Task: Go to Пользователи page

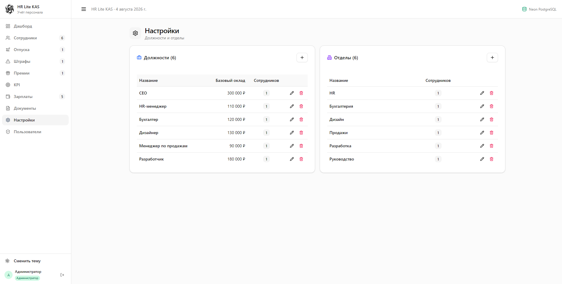Action: pos(35,132)
